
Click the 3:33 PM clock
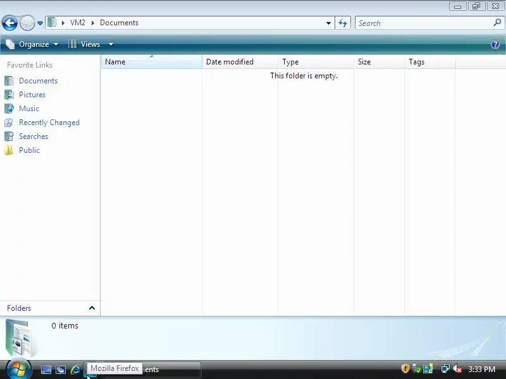click(x=481, y=369)
